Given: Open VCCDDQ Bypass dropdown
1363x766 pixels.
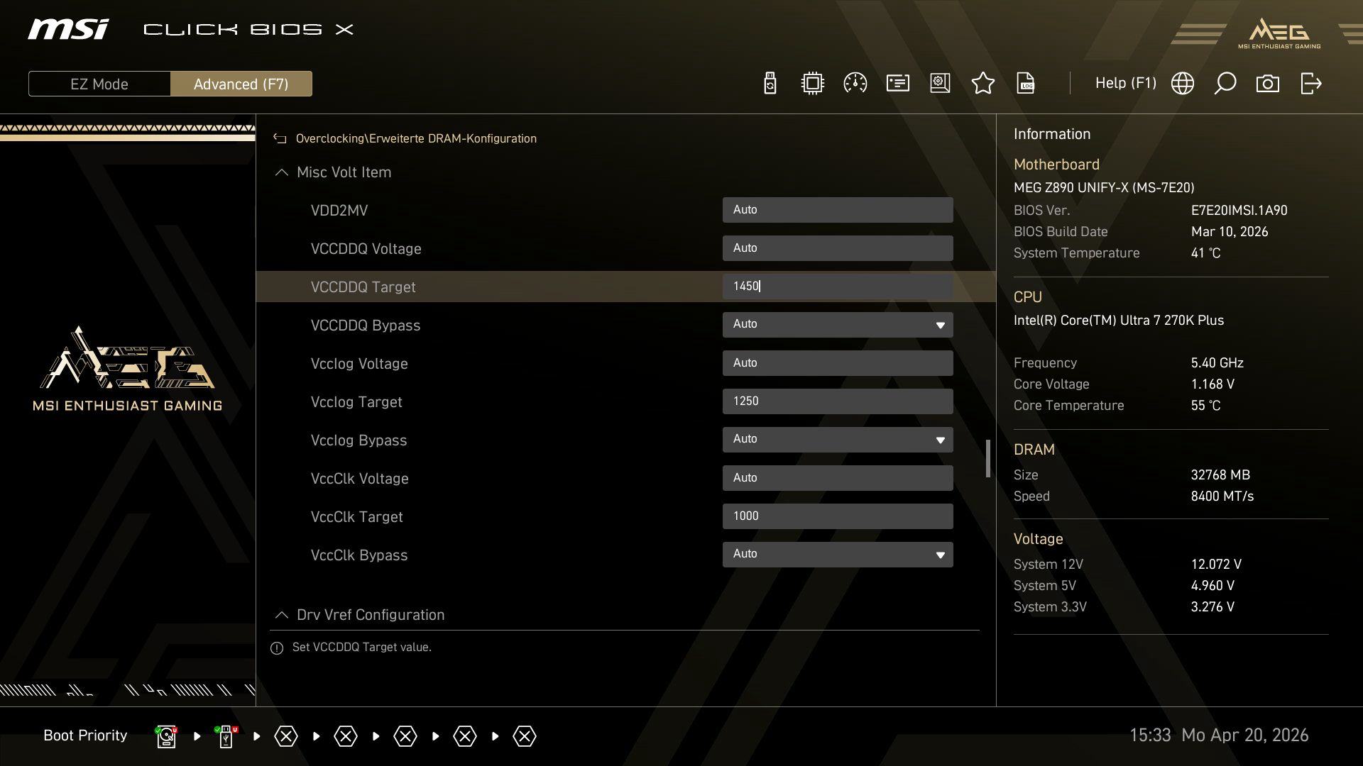Looking at the screenshot, I should (x=837, y=325).
